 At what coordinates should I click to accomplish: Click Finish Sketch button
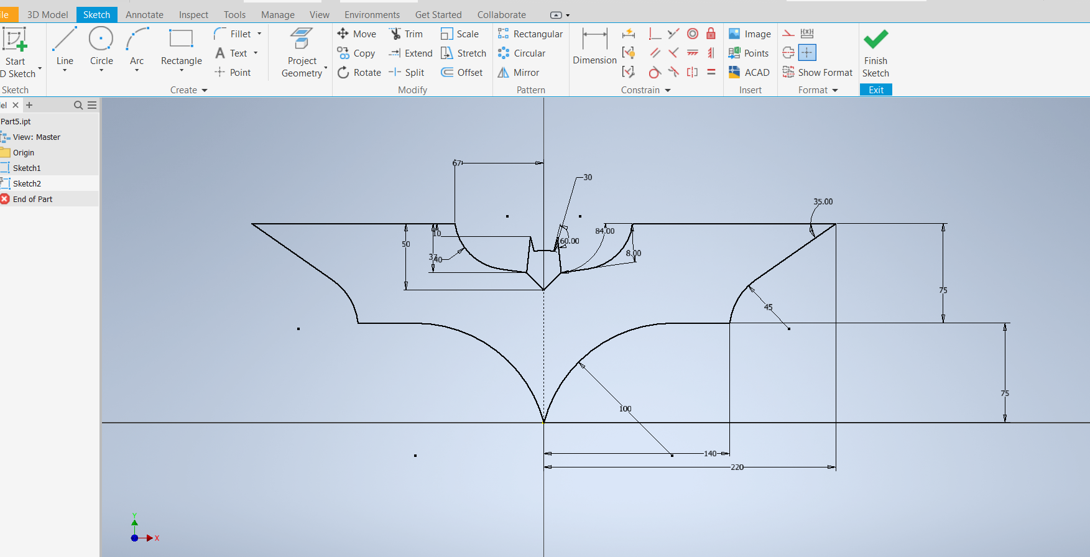pos(875,53)
